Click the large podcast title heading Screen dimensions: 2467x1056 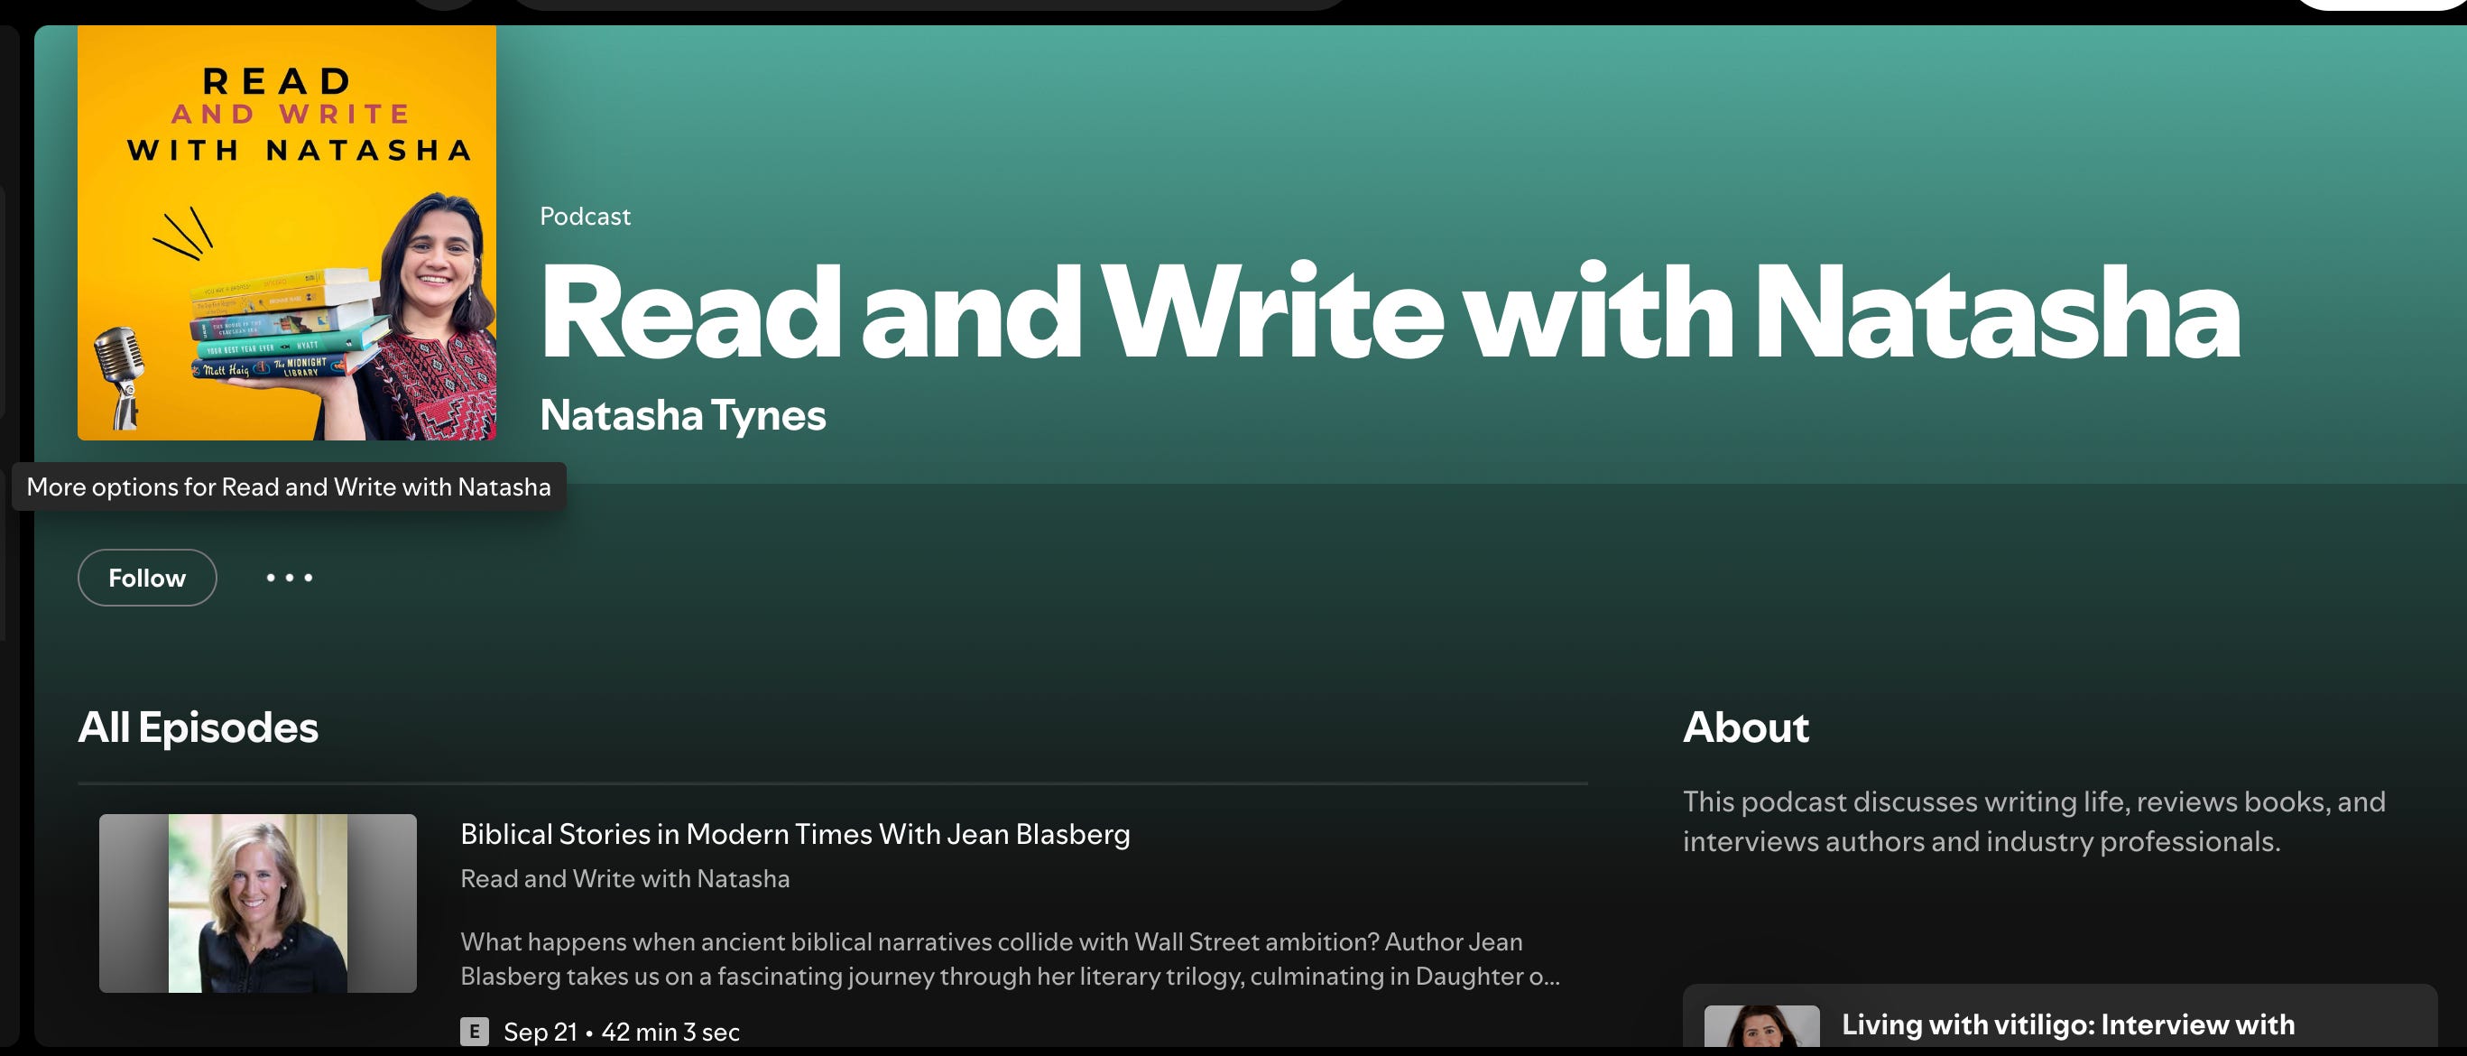coord(1389,311)
